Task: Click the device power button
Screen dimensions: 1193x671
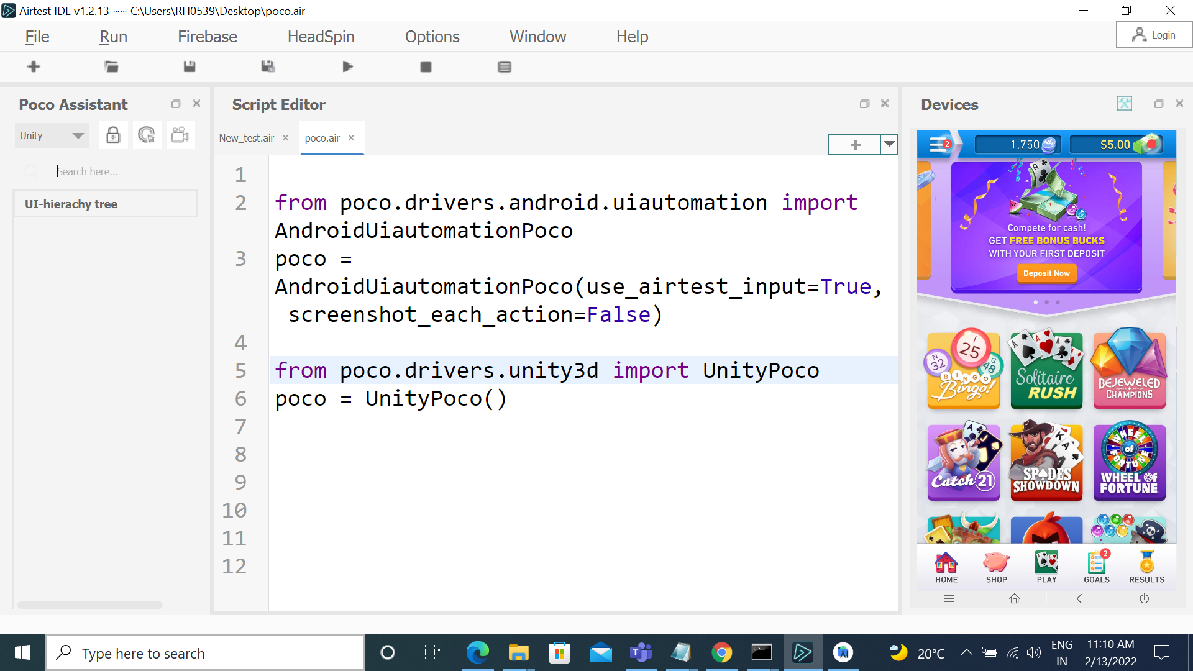Action: [x=1144, y=599]
